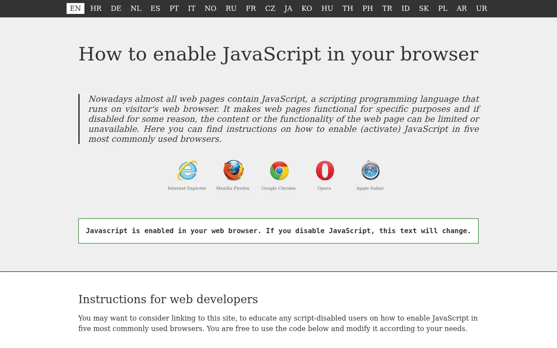Switch to HR language
This screenshot has height=348, width=557.
tap(96, 8)
